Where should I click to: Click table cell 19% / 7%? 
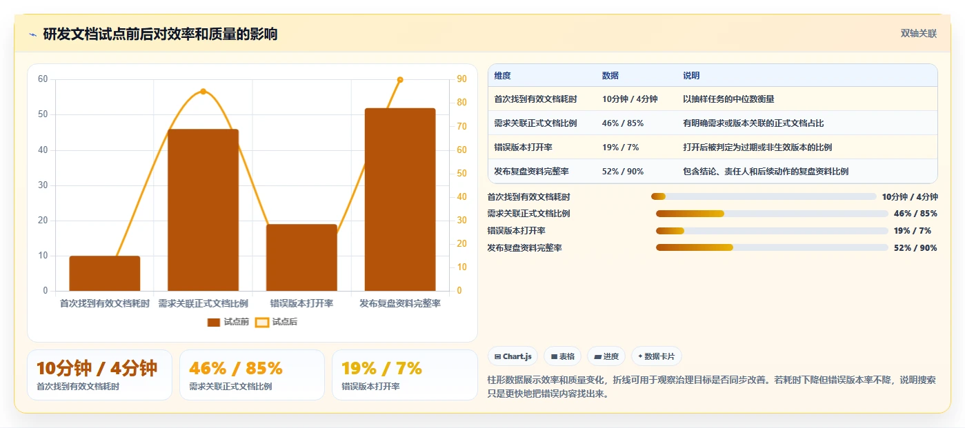pyautogui.click(x=620, y=147)
